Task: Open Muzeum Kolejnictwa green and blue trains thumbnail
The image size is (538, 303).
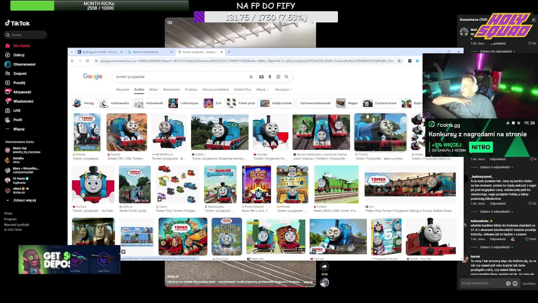Action: tap(321, 133)
